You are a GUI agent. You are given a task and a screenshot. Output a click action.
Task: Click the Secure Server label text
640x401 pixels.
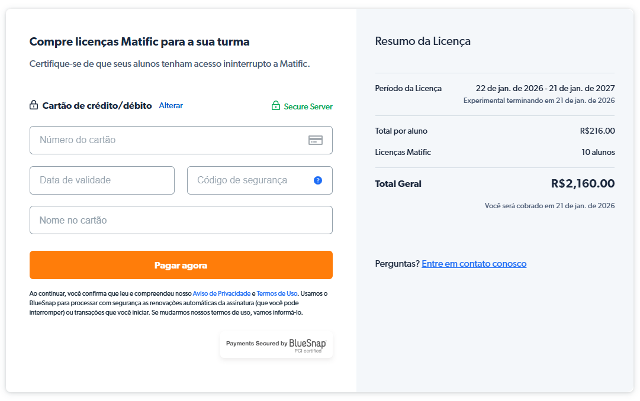(308, 107)
